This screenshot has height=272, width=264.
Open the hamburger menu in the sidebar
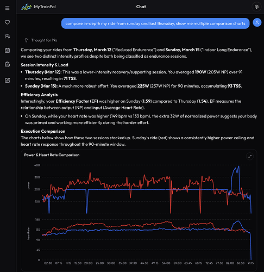[7, 8]
